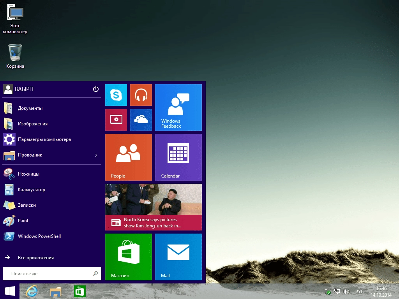Show Все приложения list
This screenshot has width=399, height=299.
coord(52,258)
